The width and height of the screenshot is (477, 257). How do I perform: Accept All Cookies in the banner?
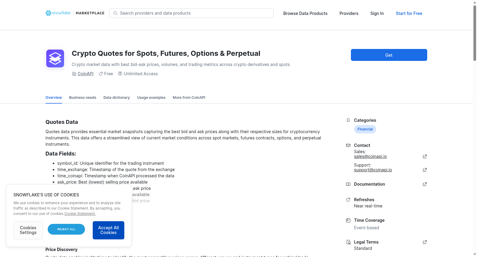click(x=109, y=230)
